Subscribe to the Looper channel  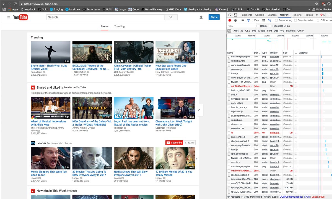pyautogui.click(x=174, y=143)
